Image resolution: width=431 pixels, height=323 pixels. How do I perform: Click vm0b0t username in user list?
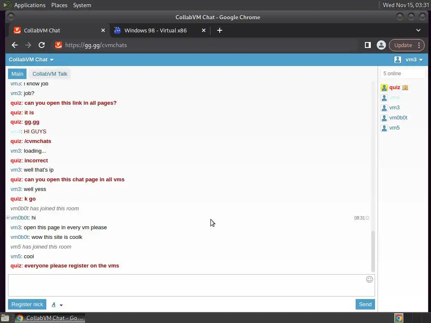[398, 118]
